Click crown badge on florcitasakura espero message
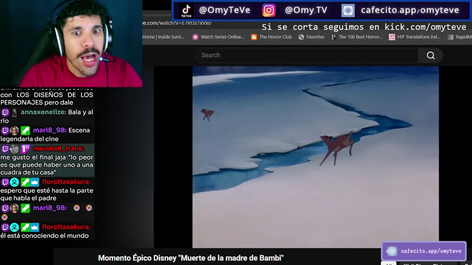472x265 pixels. (x=35, y=182)
